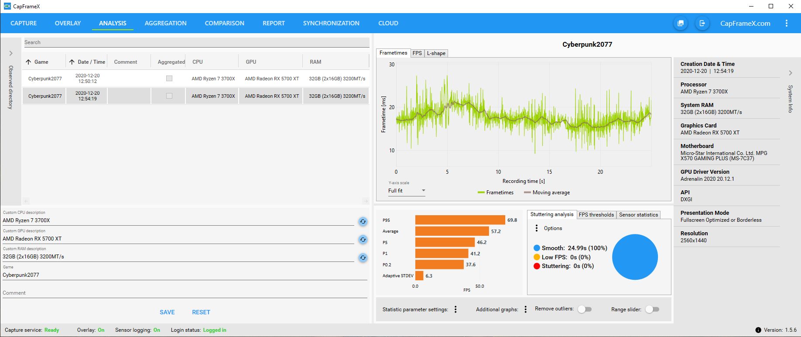Select the Sensor statistics tab

point(638,215)
